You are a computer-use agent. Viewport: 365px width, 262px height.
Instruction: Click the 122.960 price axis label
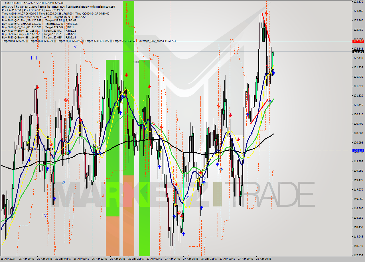[x=358, y=21]
